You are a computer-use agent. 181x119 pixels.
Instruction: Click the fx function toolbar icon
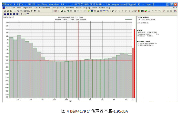(95, 11)
